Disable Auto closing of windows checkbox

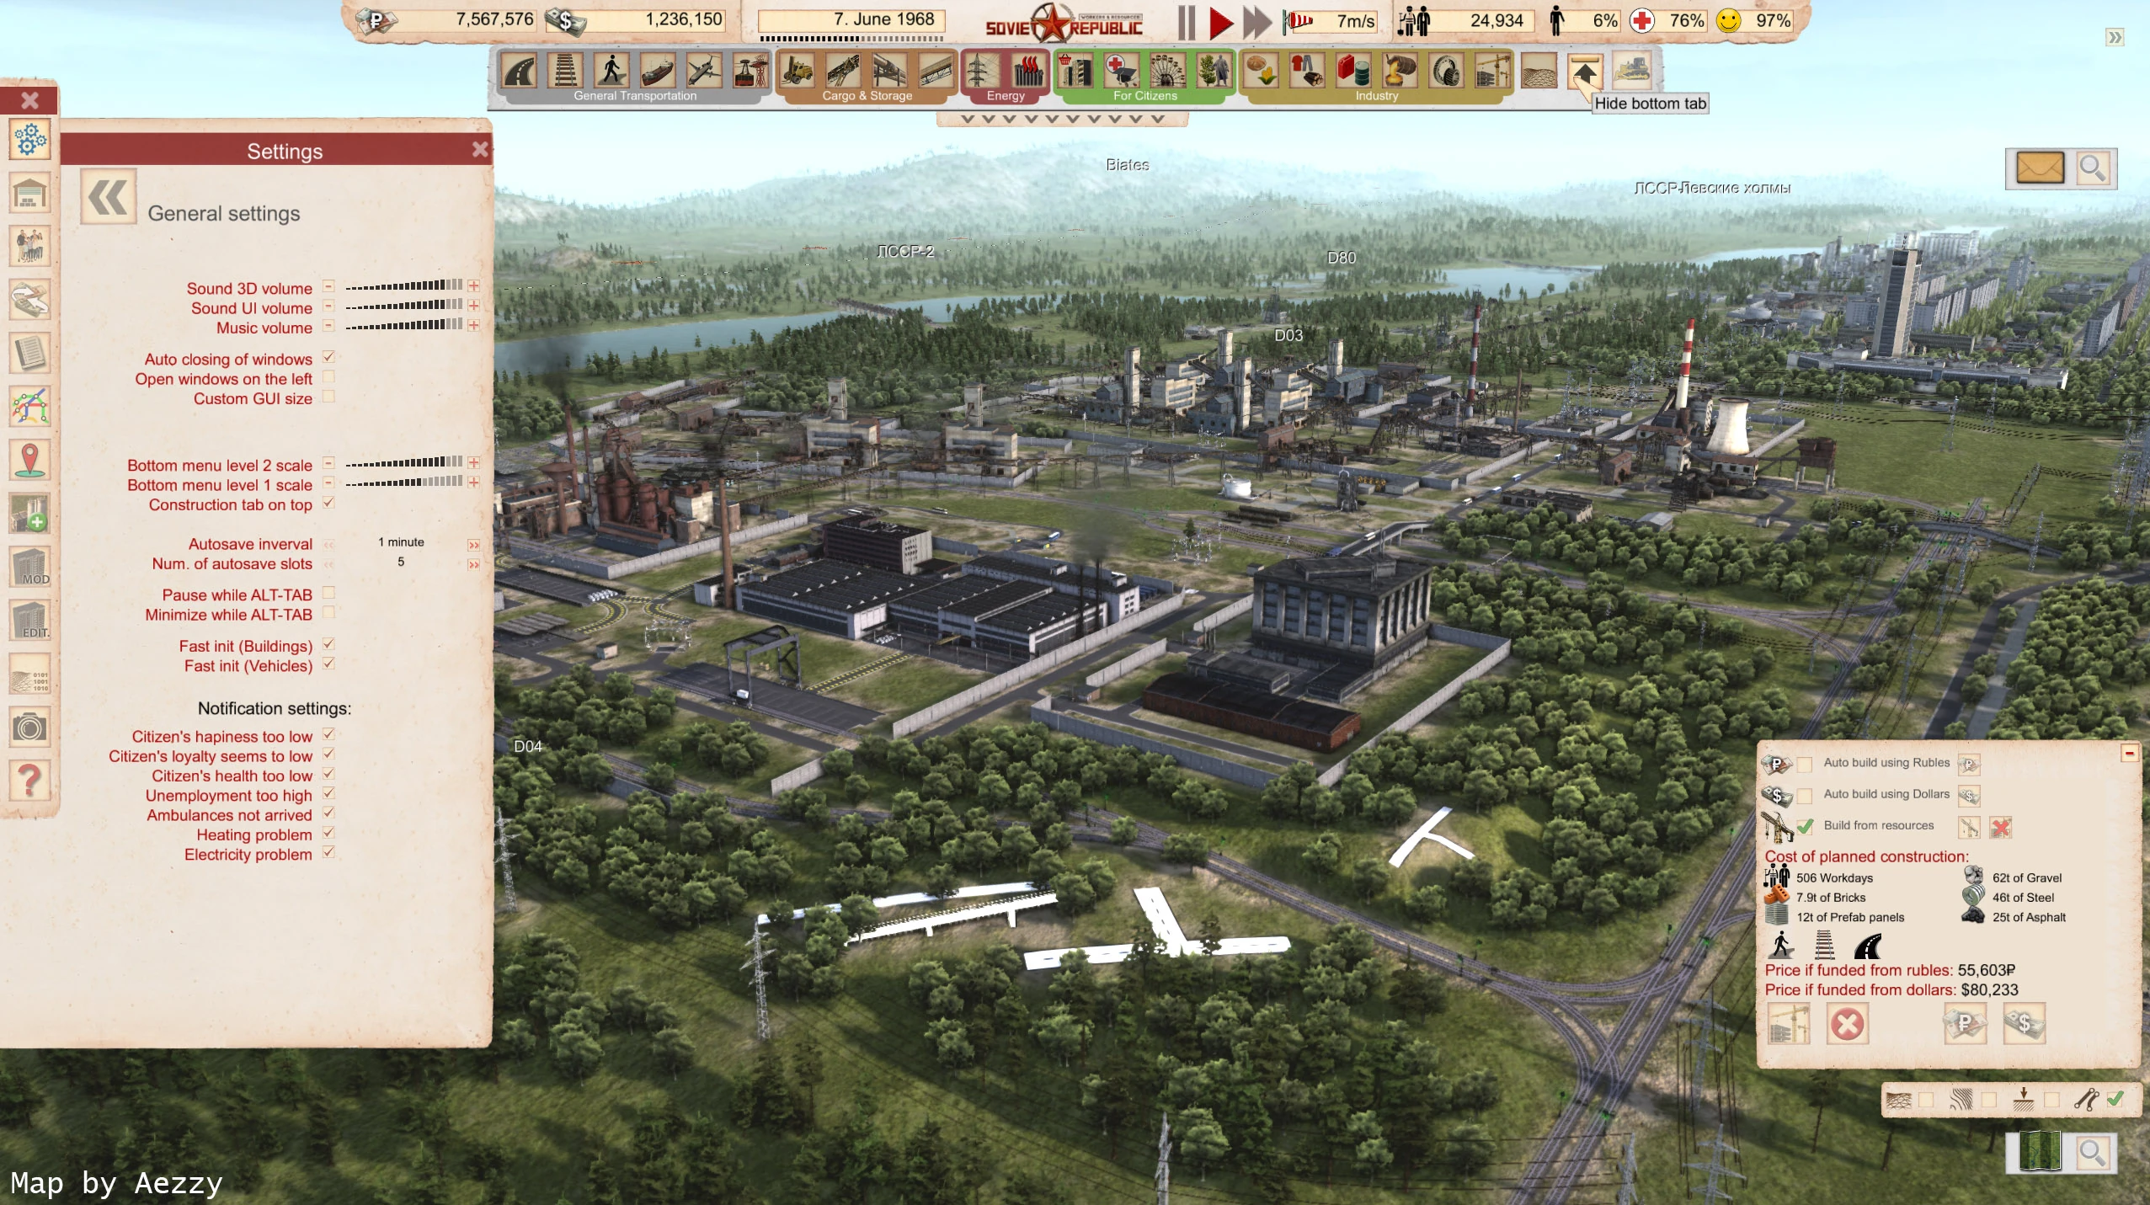328,358
